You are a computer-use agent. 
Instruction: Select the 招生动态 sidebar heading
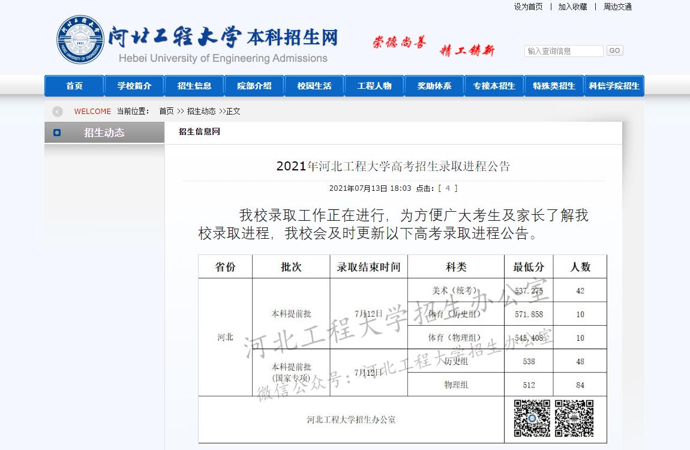(x=104, y=133)
